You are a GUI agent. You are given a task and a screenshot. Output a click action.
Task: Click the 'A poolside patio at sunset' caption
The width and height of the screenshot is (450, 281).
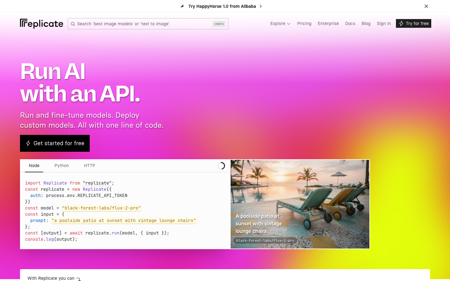tap(259, 224)
